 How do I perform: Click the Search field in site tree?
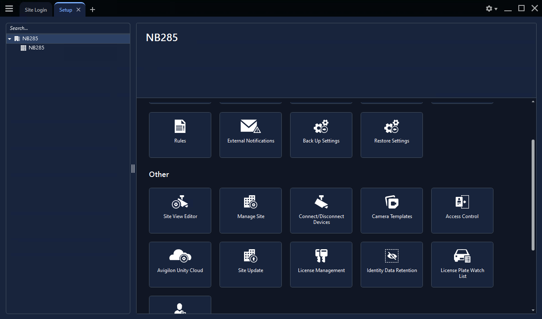pos(68,28)
